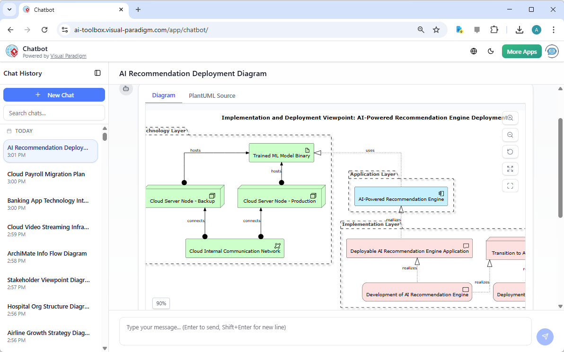Image resolution: width=564 pixels, height=352 pixels.
Task: Click the 90% zoom level indicator
Action: click(x=161, y=303)
